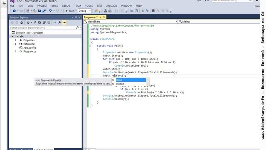Open the Main() member navigation dropdown

point(219,22)
